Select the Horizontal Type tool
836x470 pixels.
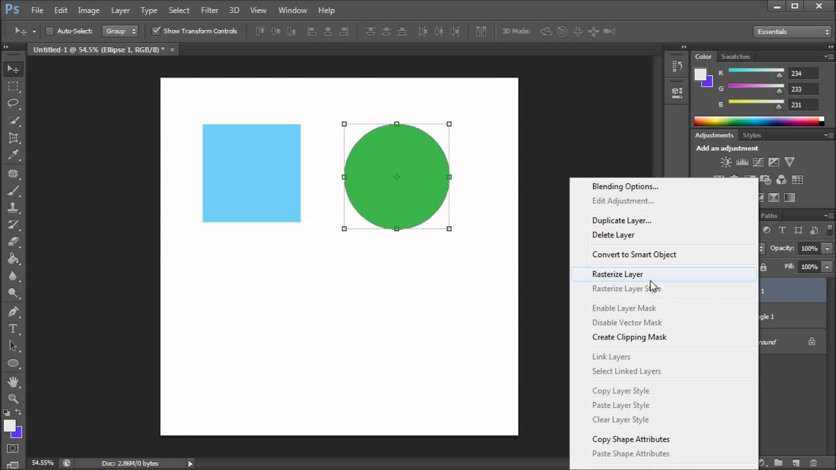[13, 328]
